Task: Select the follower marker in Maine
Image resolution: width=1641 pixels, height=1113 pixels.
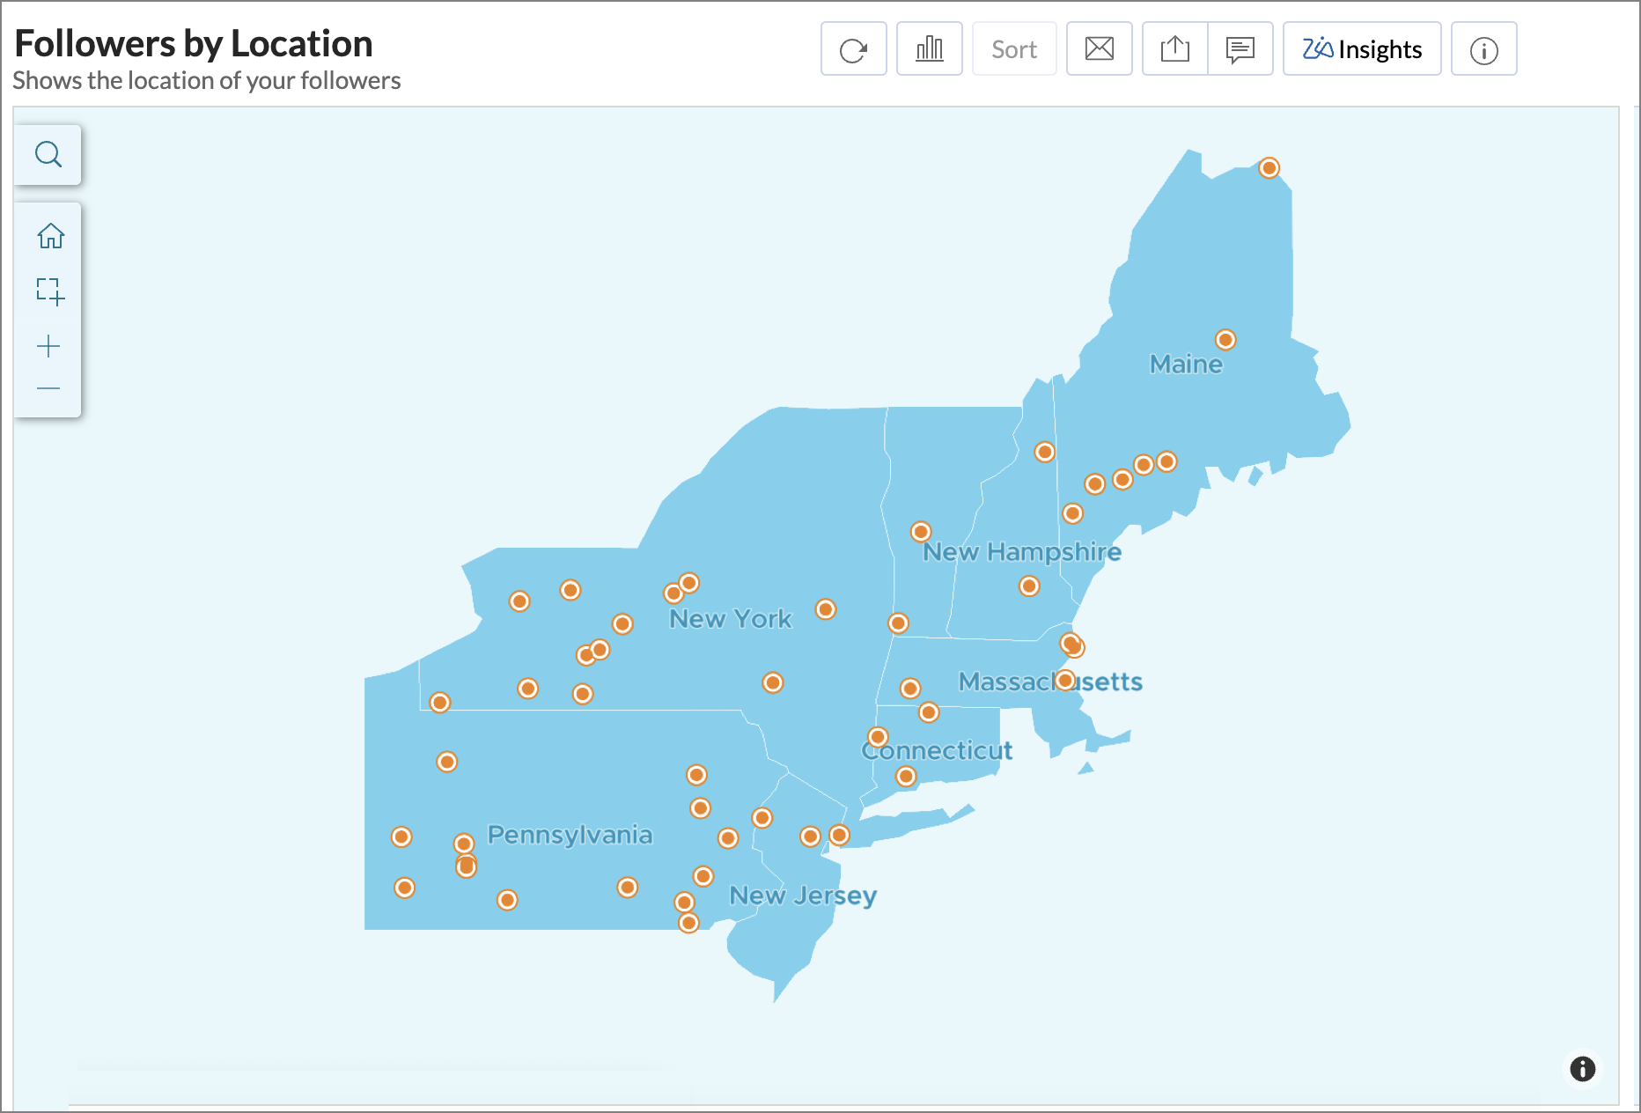Action: [1225, 339]
